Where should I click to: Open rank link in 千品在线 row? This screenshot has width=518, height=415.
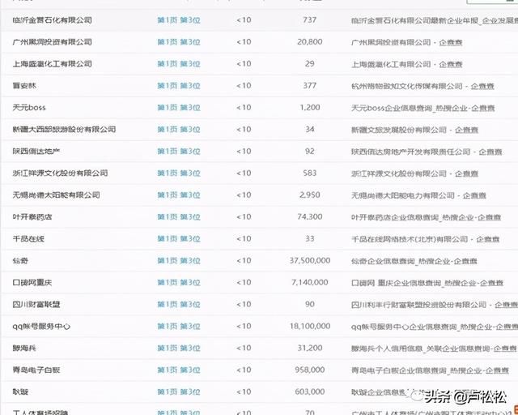179,239
